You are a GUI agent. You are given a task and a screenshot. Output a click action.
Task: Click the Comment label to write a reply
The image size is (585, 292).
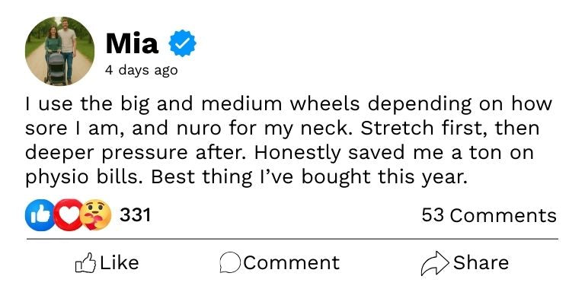tap(292, 262)
